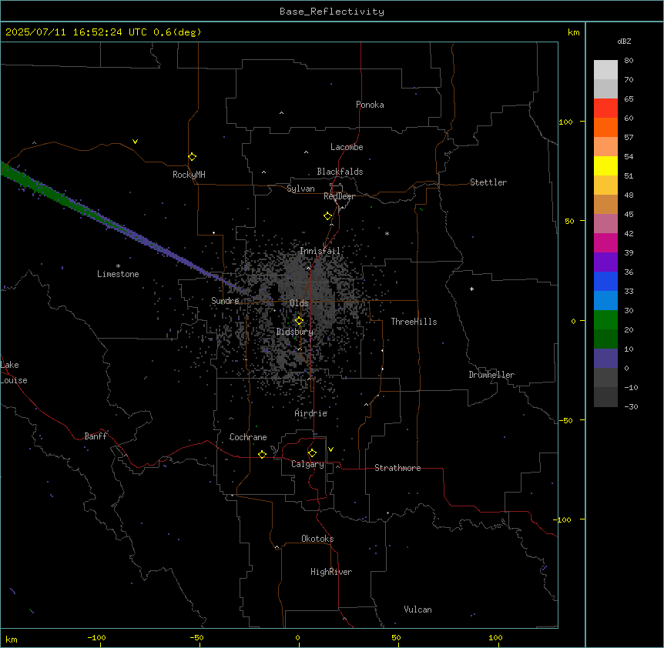Click the bottom axis -100 tick label
This screenshot has height=648, width=664.
pos(96,637)
